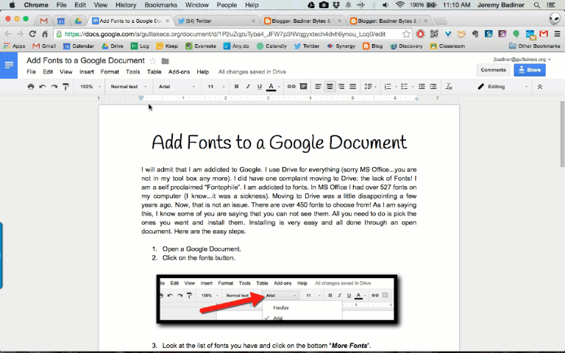Viewport: 565px width, 353px height.
Task: Insert a link with the chain icon
Action: click(291, 87)
